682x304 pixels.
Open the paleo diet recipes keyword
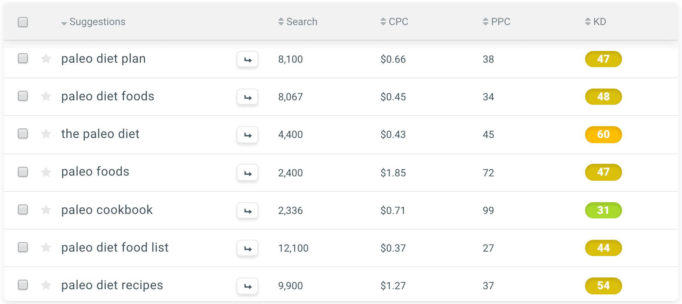112,285
